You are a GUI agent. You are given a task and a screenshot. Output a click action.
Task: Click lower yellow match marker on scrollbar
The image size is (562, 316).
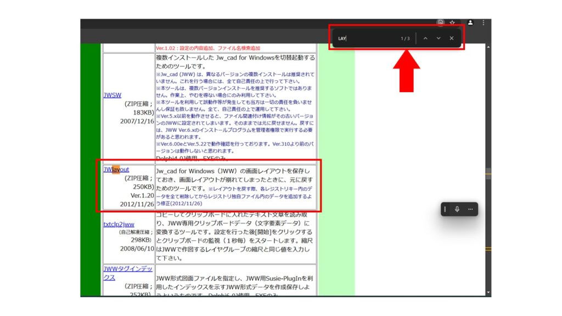(x=488, y=249)
